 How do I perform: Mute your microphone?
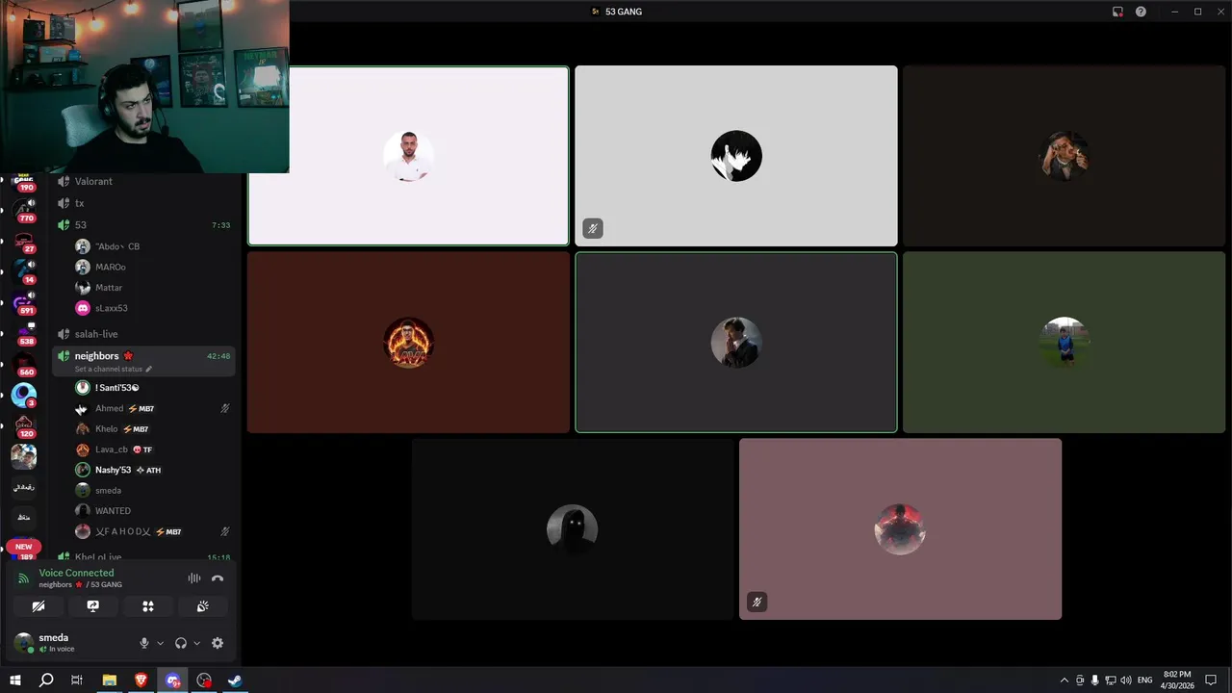coord(144,643)
